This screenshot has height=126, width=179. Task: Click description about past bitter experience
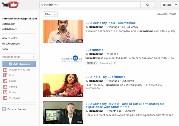coord(129,115)
